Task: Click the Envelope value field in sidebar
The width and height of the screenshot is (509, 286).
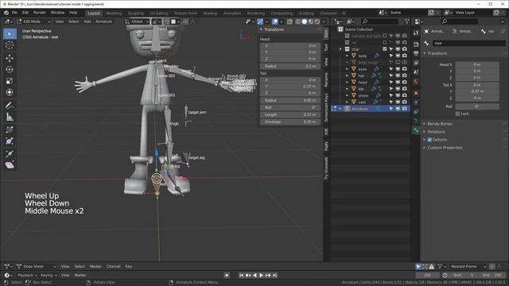Action: [290, 122]
